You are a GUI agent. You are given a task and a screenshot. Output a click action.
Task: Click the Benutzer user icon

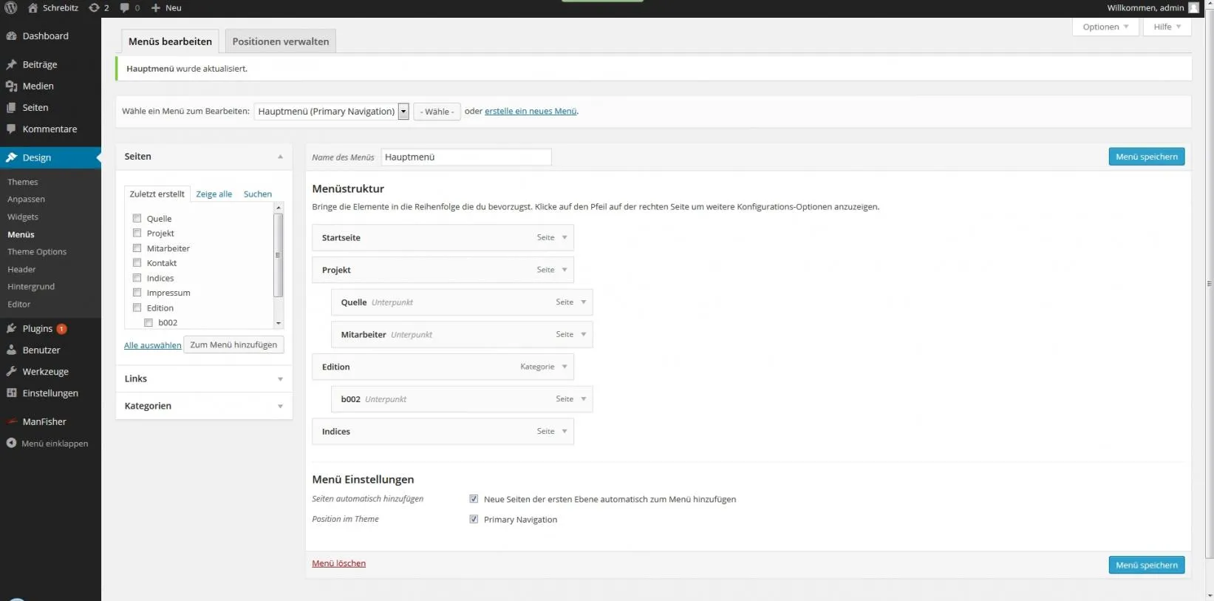pos(11,350)
